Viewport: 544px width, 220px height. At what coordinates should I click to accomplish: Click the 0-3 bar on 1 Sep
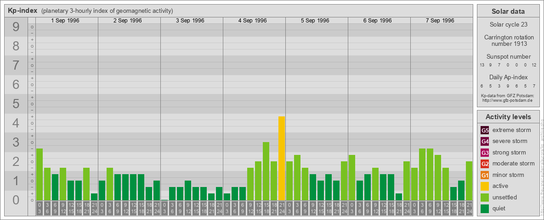(x=40, y=174)
